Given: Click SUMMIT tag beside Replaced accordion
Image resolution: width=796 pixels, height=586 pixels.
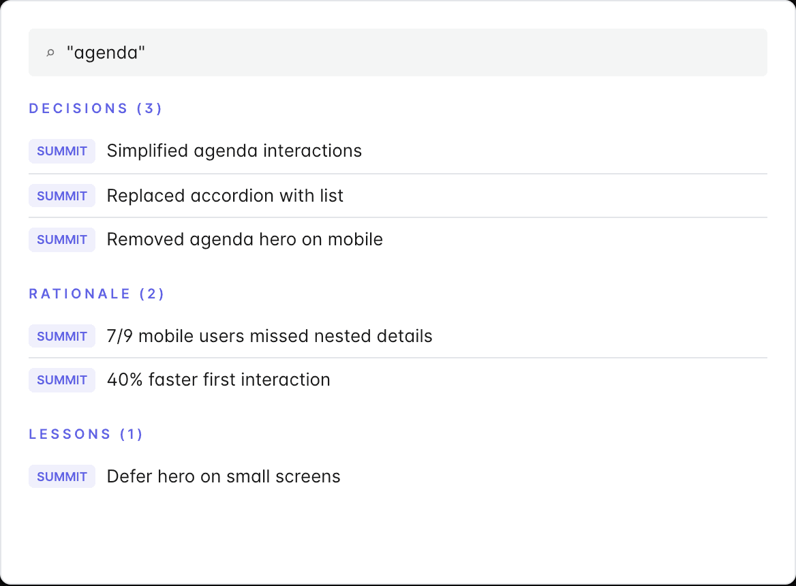Looking at the screenshot, I should pyautogui.click(x=62, y=196).
